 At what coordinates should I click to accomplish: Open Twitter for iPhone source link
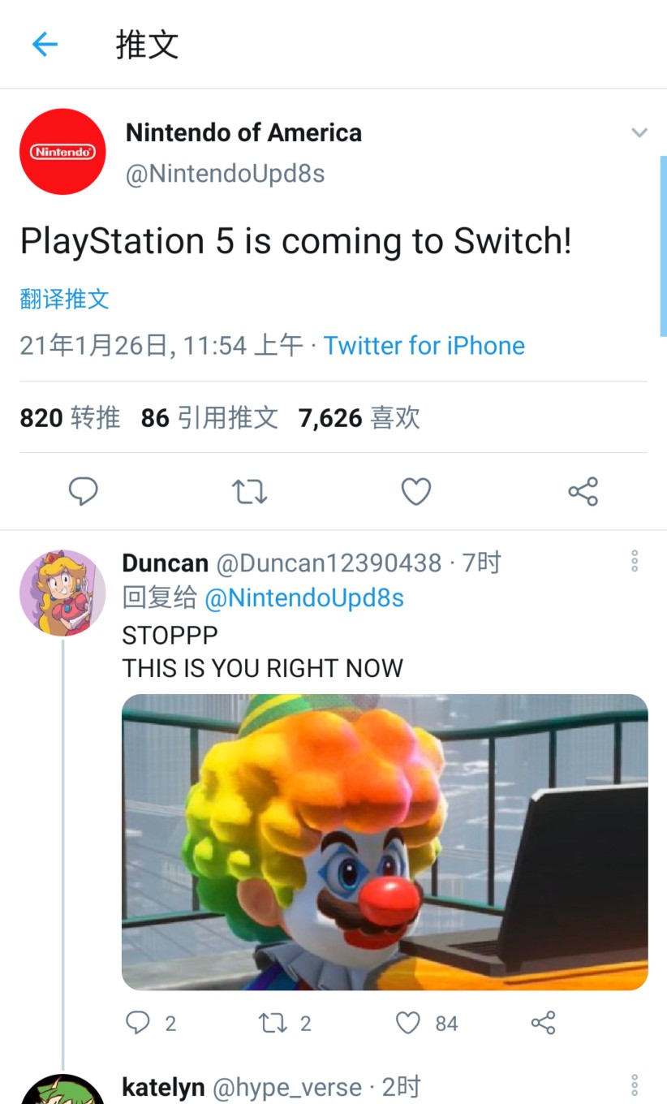[424, 346]
